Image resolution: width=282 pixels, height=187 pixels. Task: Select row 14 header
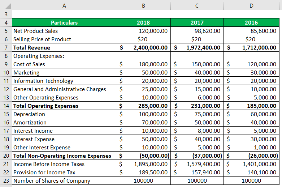tap(6, 106)
